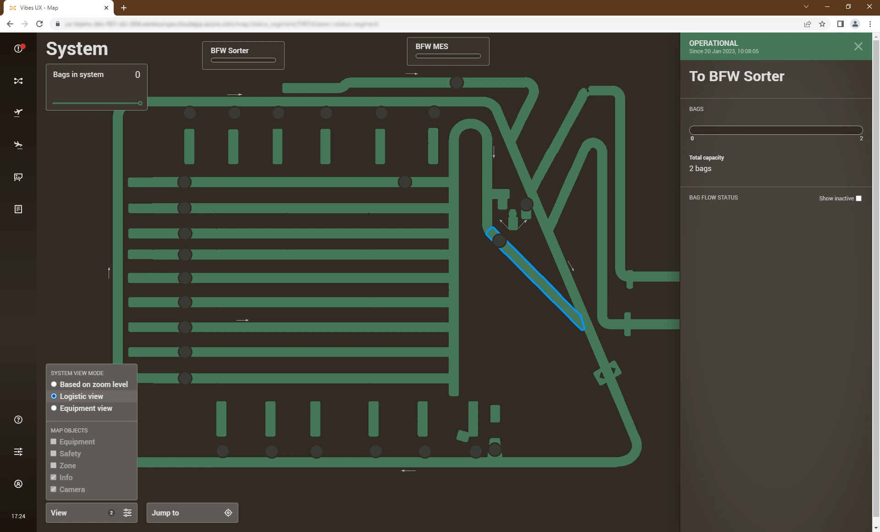This screenshot has height=532, width=880.
Task: Open the reports list sidebar icon
Action: 18,209
